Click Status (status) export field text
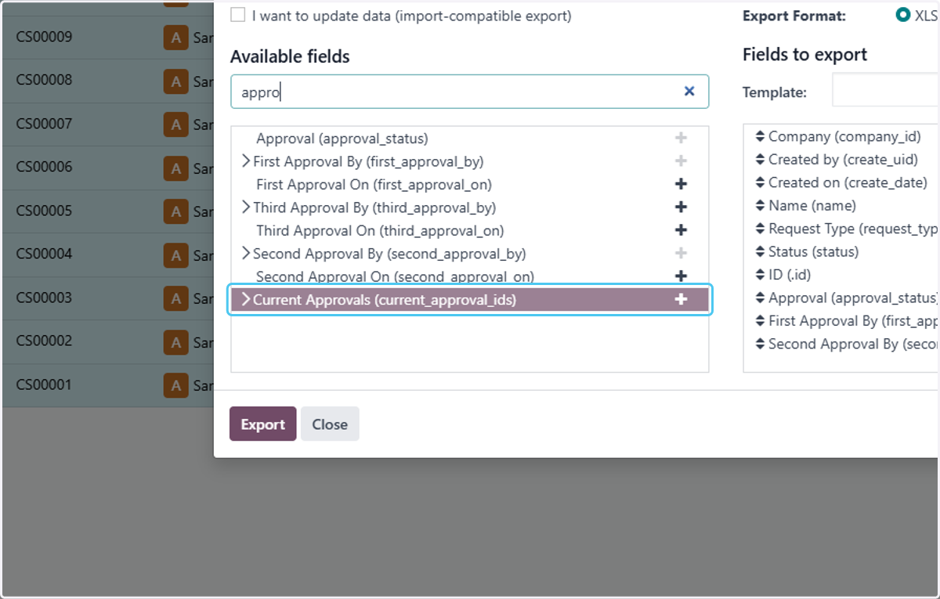940x599 pixels. pos(814,252)
